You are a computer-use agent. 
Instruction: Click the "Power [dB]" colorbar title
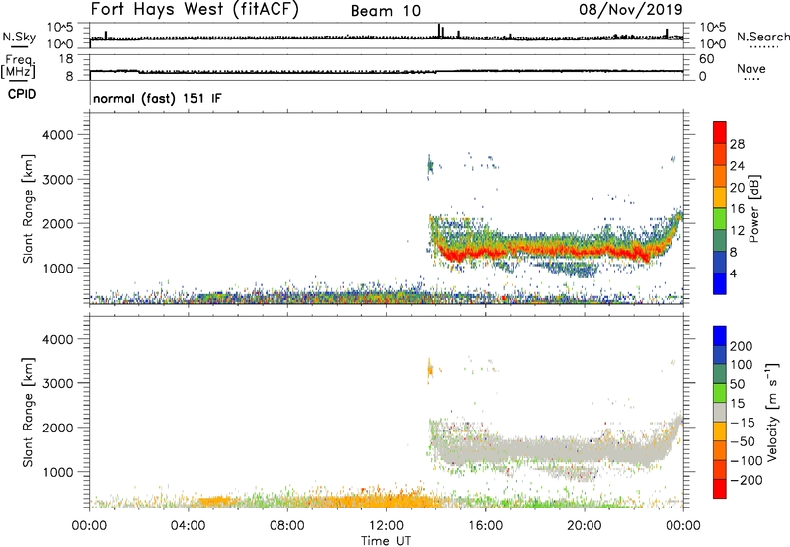(x=753, y=208)
